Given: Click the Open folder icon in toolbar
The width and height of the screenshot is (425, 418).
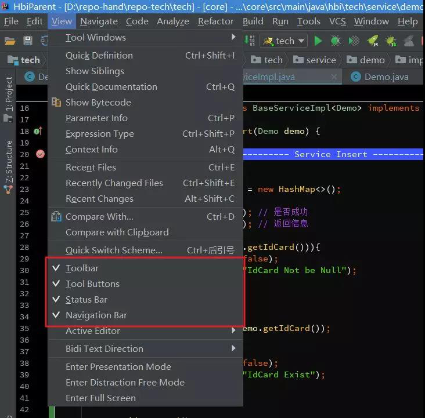Looking at the screenshot, I should point(10,41).
